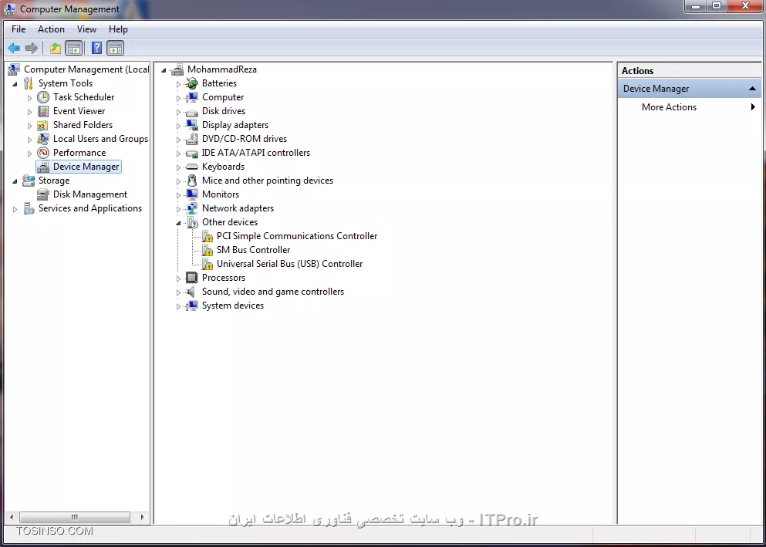Click the Back arrow toolbar icon
This screenshot has height=547, width=766.
tap(14, 48)
